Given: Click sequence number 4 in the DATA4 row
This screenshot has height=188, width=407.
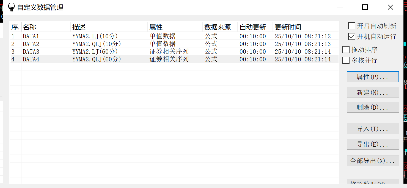Looking at the screenshot, I should [13, 59].
